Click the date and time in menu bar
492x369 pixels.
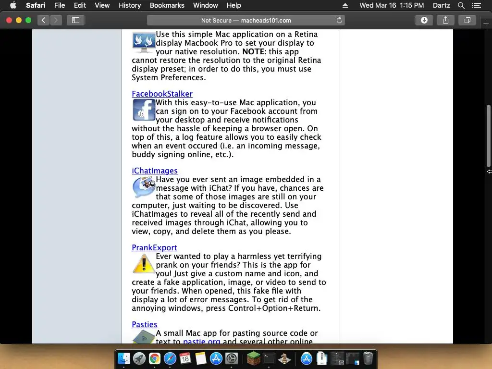[x=392, y=5]
